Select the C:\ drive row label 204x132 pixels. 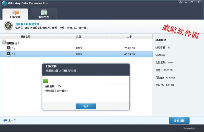tap(13, 48)
